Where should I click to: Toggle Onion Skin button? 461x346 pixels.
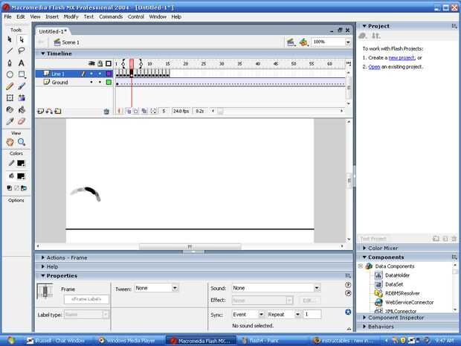click(129, 111)
